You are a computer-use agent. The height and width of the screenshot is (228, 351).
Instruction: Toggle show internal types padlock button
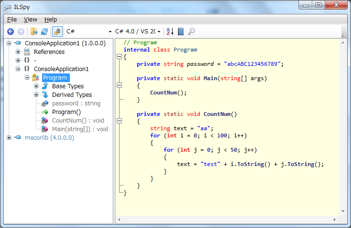click(x=57, y=31)
